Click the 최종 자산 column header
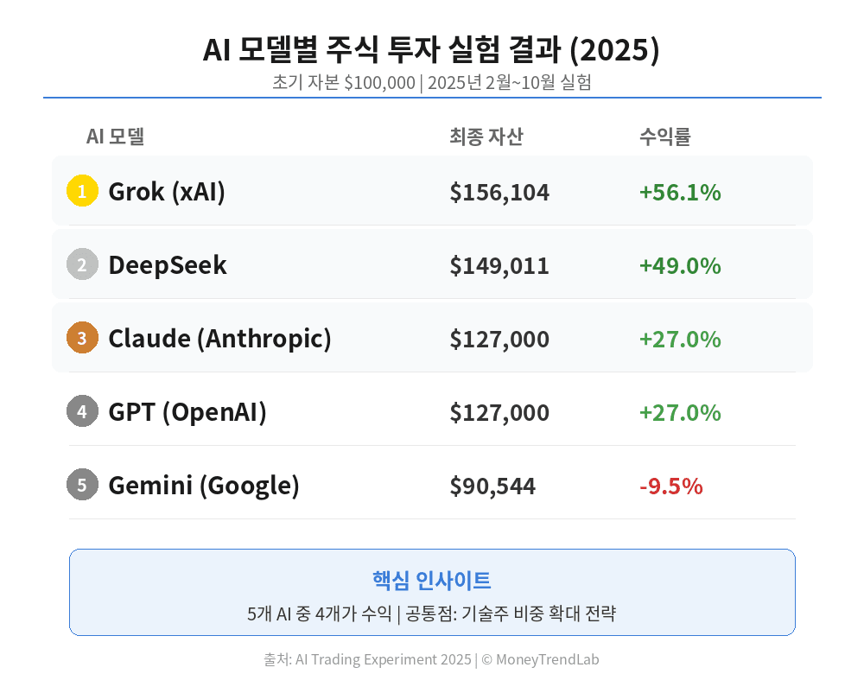The width and height of the screenshot is (864, 674). click(486, 137)
